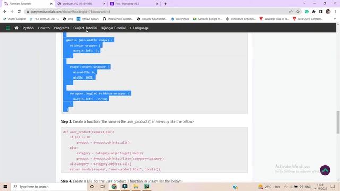Toggle the browser side panel icon
The width and height of the screenshot is (340, 191).
click(321, 12)
